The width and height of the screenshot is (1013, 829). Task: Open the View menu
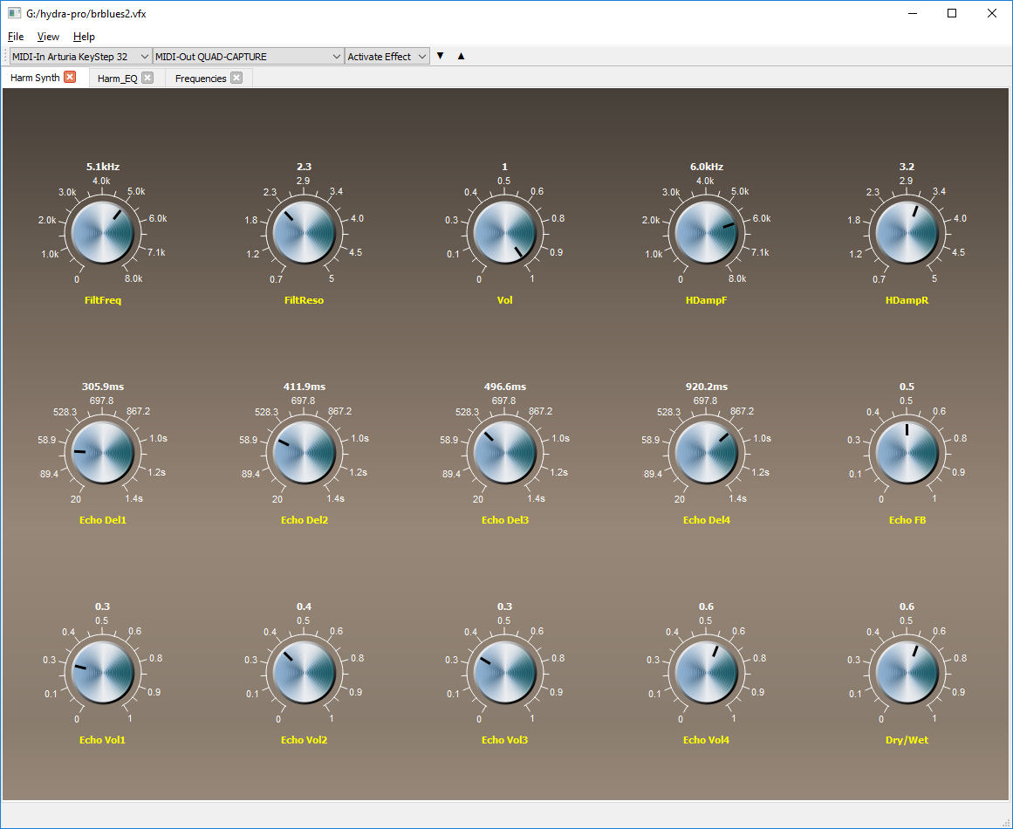pyautogui.click(x=48, y=36)
